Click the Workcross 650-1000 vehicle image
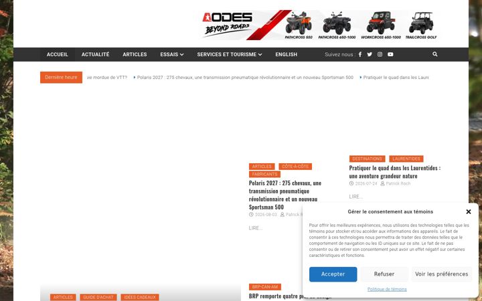 pyautogui.click(x=381, y=23)
